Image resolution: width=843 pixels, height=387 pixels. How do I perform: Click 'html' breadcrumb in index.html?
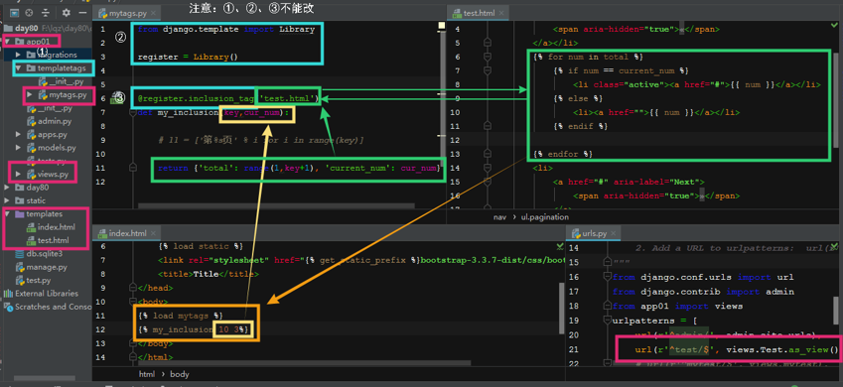(x=147, y=373)
